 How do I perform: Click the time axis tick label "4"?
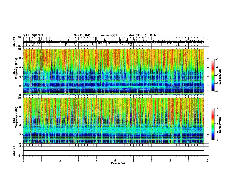tap(97, 161)
